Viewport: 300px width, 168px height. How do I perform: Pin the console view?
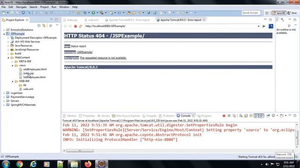(268, 116)
